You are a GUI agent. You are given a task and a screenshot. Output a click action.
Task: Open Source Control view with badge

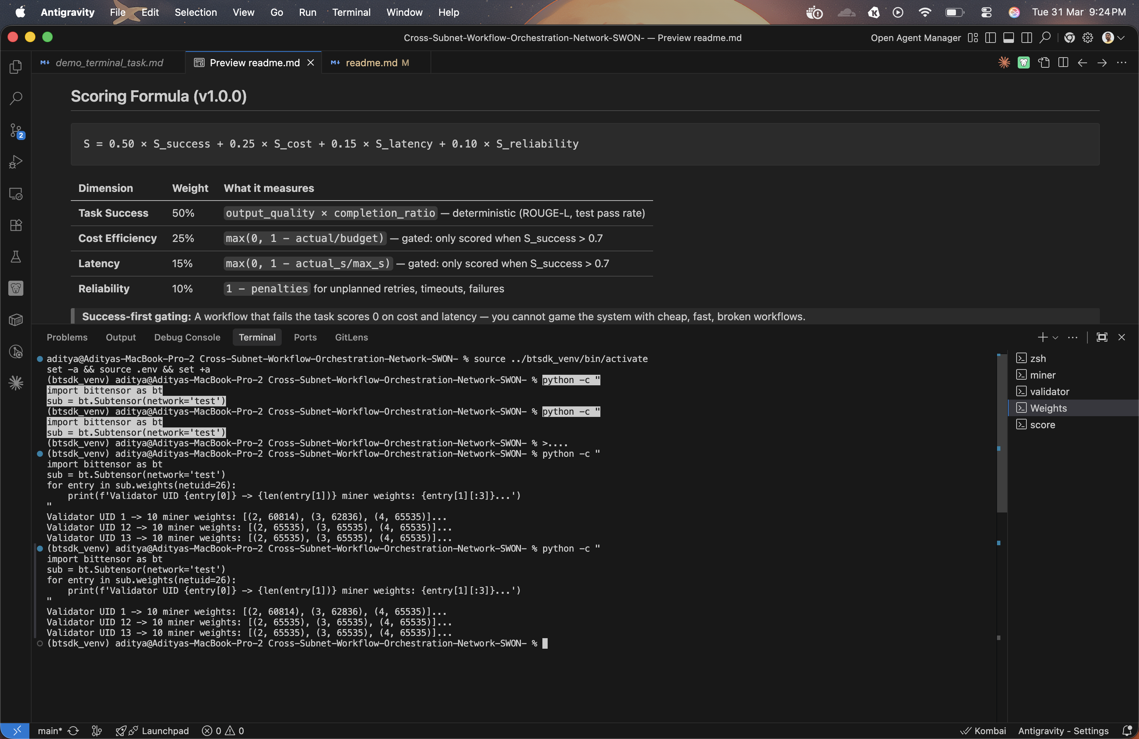pyautogui.click(x=16, y=131)
